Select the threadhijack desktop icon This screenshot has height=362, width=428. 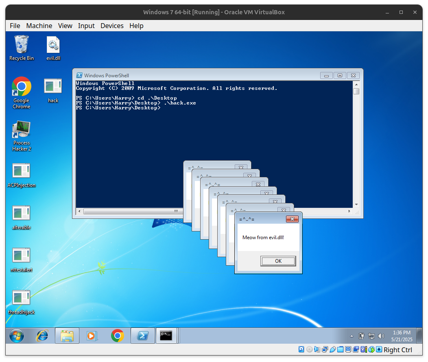[x=22, y=302]
